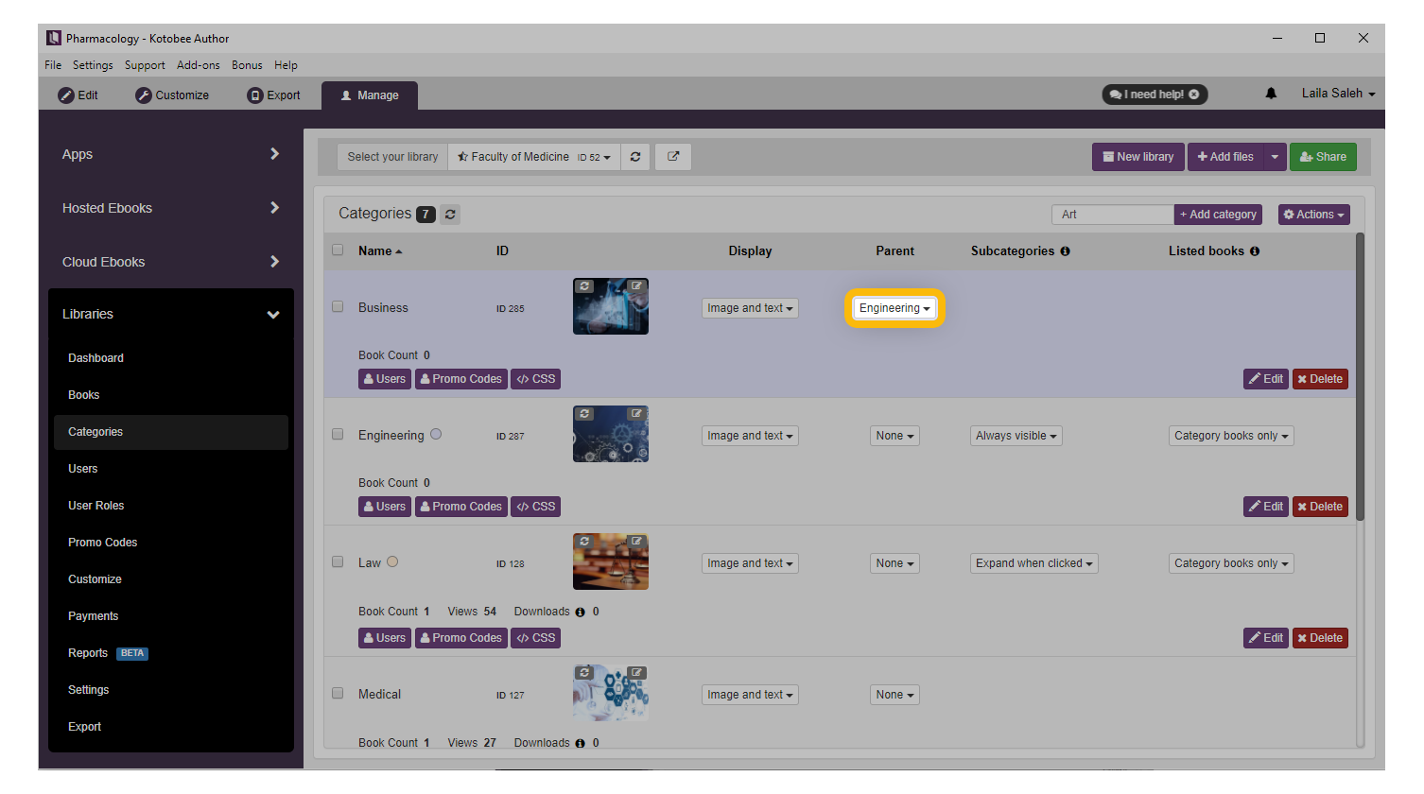Viewport: 1424px width, 794px height.
Task: Click the Share button
Action: pyautogui.click(x=1323, y=157)
